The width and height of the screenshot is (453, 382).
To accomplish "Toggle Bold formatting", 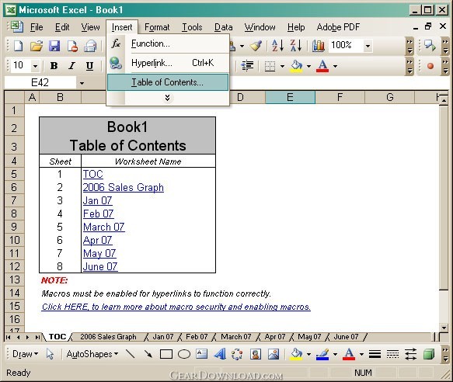I will click(54, 66).
